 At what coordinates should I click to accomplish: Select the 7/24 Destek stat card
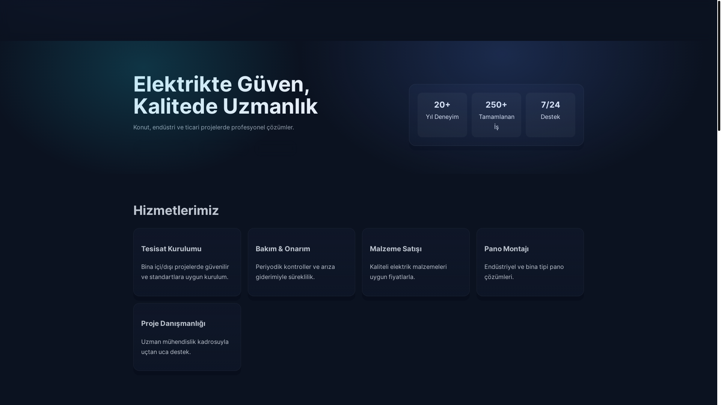551,115
